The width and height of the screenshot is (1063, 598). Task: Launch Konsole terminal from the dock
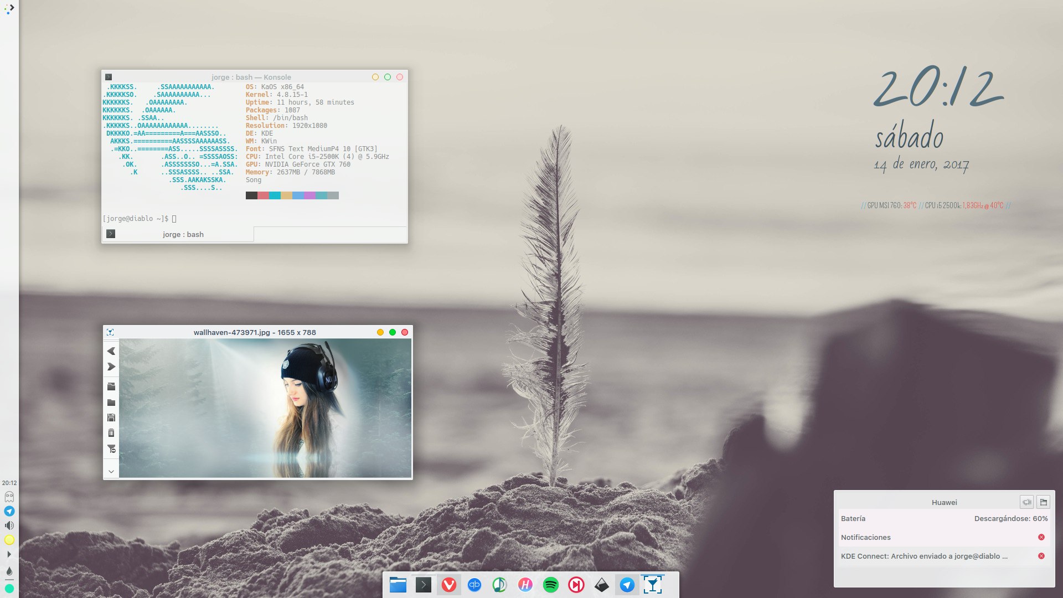[424, 585]
